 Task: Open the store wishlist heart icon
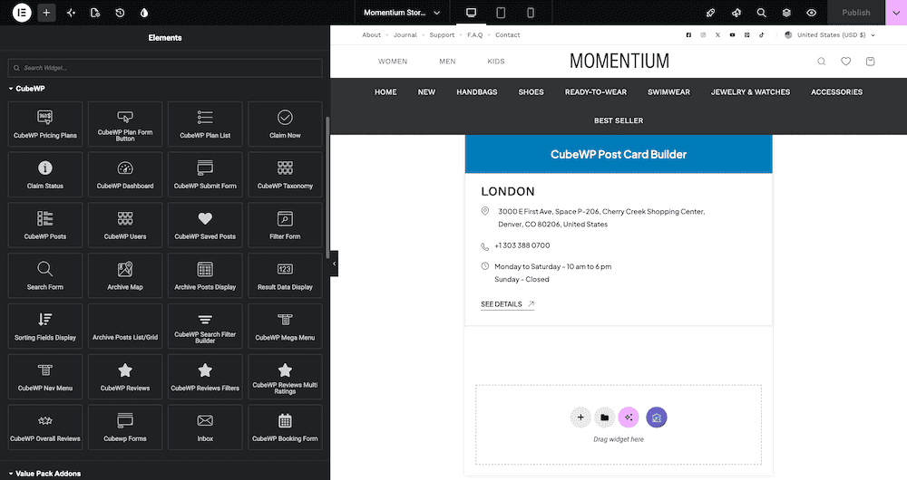click(x=845, y=62)
